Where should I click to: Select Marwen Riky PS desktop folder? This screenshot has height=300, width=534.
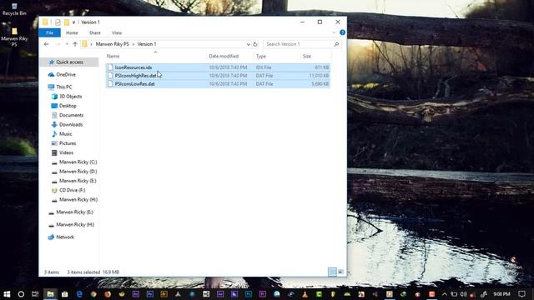14,37
